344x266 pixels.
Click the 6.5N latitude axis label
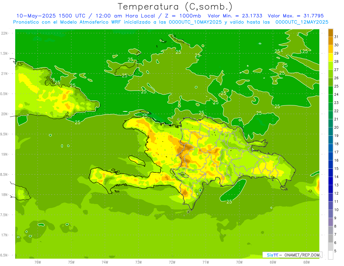[x=4, y=255]
